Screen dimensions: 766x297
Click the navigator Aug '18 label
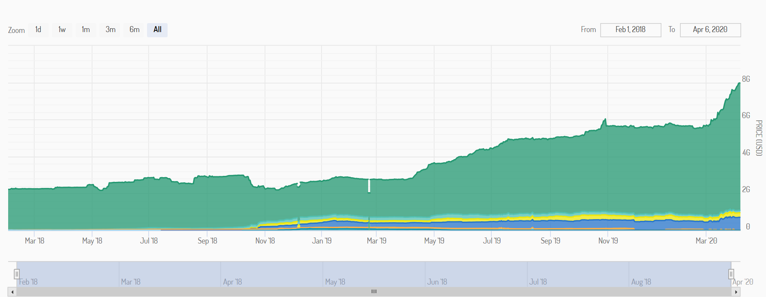pyautogui.click(x=641, y=282)
